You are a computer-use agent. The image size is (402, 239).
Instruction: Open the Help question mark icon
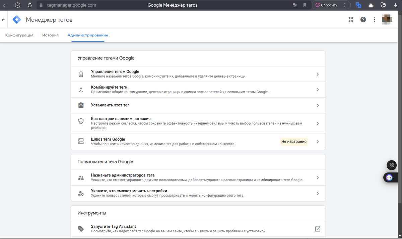coord(363,20)
